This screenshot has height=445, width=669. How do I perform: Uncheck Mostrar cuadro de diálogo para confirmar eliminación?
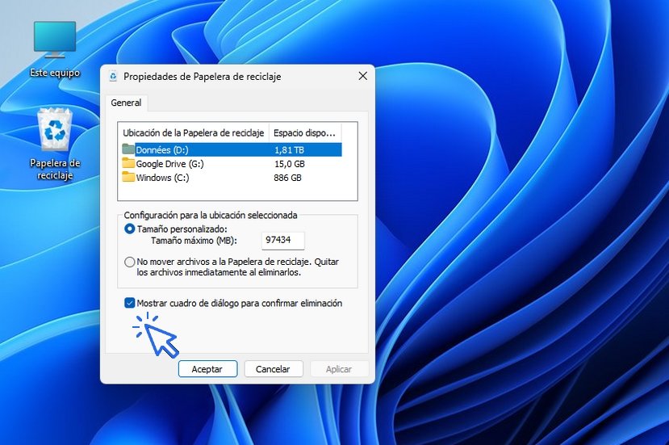[x=130, y=304]
